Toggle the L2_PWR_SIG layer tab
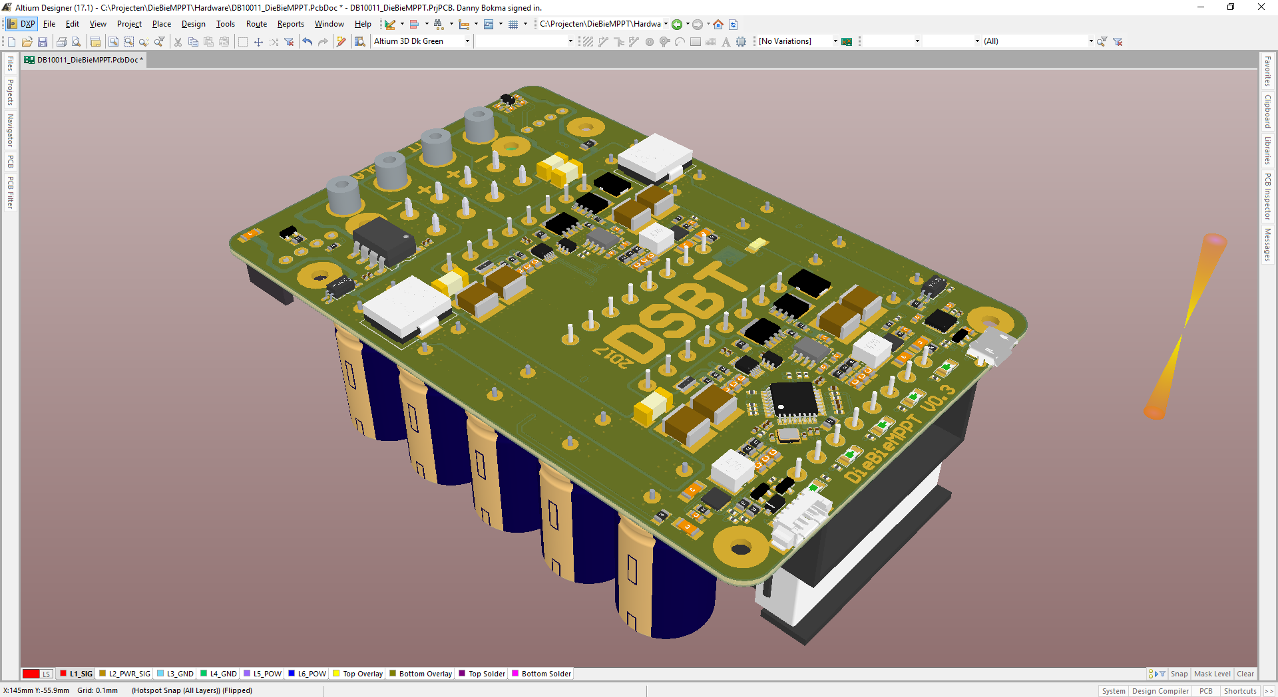Image resolution: width=1278 pixels, height=697 pixels. click(124, 674)
